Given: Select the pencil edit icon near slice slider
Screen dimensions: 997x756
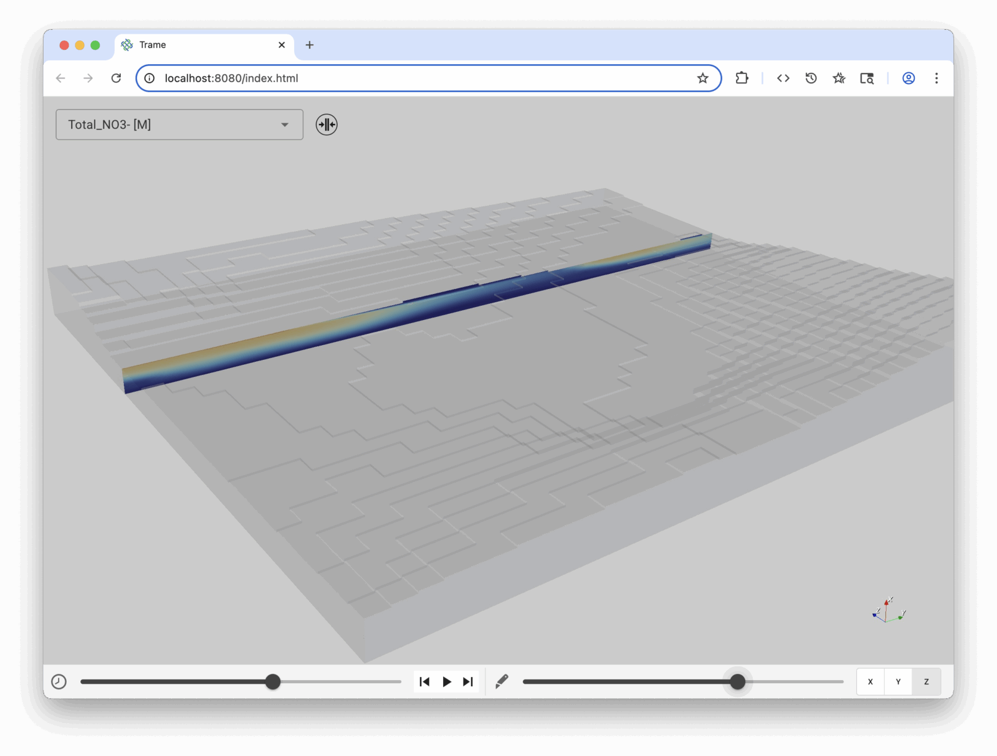Looking at the screenshot, I should pos(502,681).
